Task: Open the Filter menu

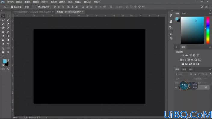Action: (62, 2)
